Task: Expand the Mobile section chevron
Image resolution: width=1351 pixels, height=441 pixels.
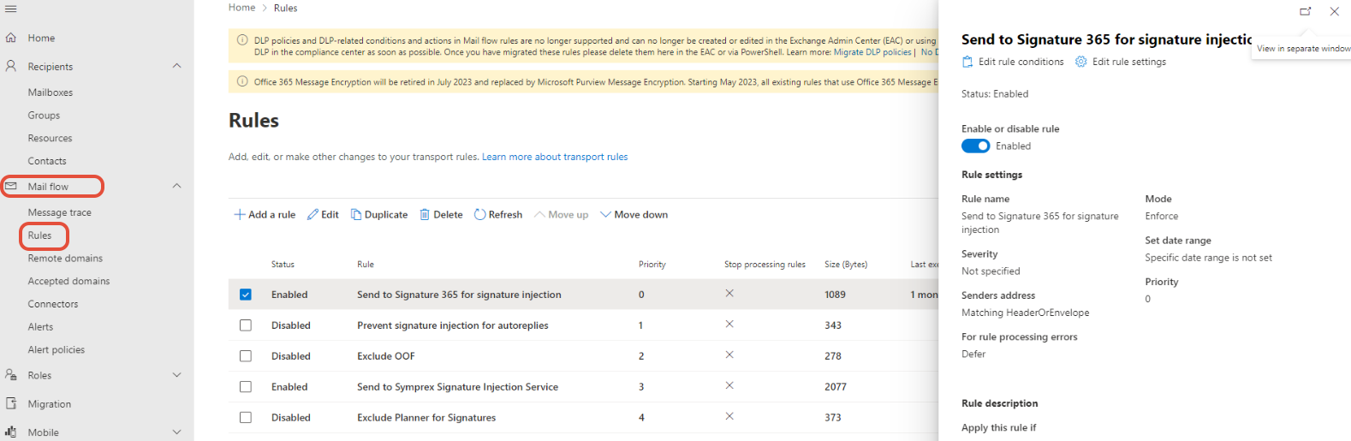Action: (177, 432)
